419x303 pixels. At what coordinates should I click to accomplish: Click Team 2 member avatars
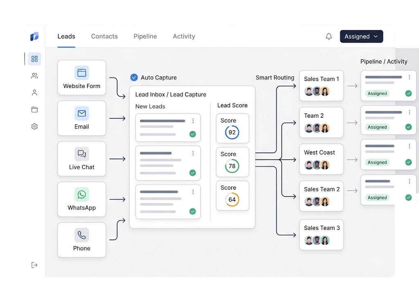tap(317, 128)
